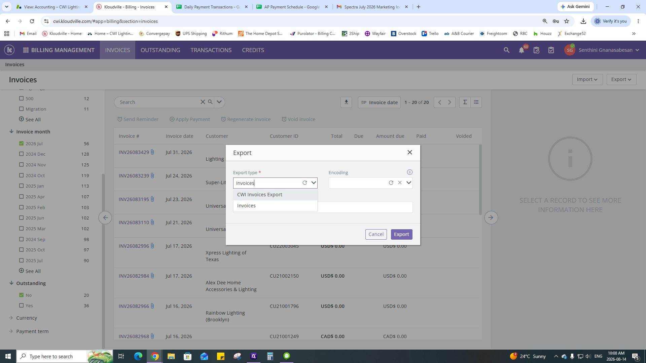Open the notifications bell

[521, 50]
